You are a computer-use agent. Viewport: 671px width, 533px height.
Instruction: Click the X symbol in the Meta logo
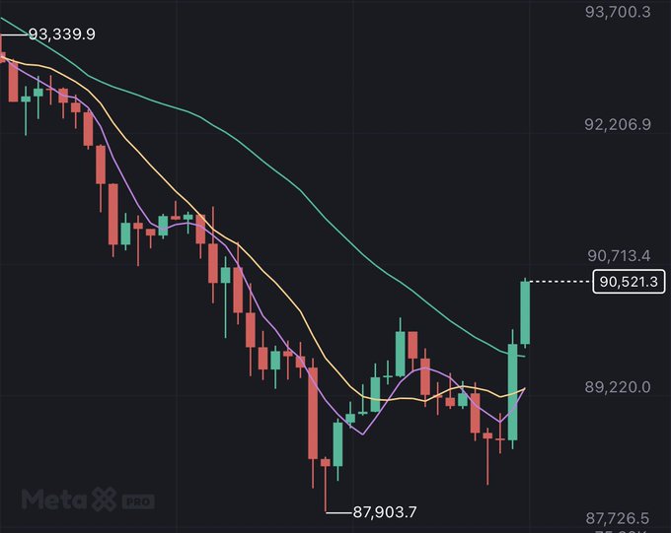click(x=103, y=500)
